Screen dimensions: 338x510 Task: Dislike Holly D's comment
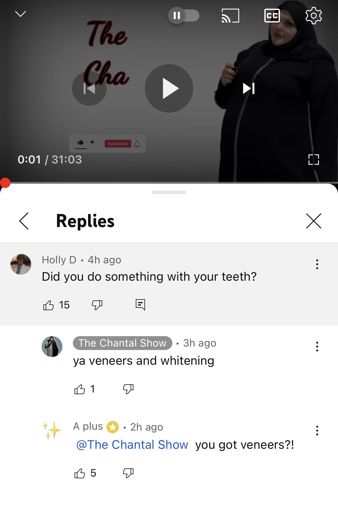pyautogui.click(x=97, y=305)
